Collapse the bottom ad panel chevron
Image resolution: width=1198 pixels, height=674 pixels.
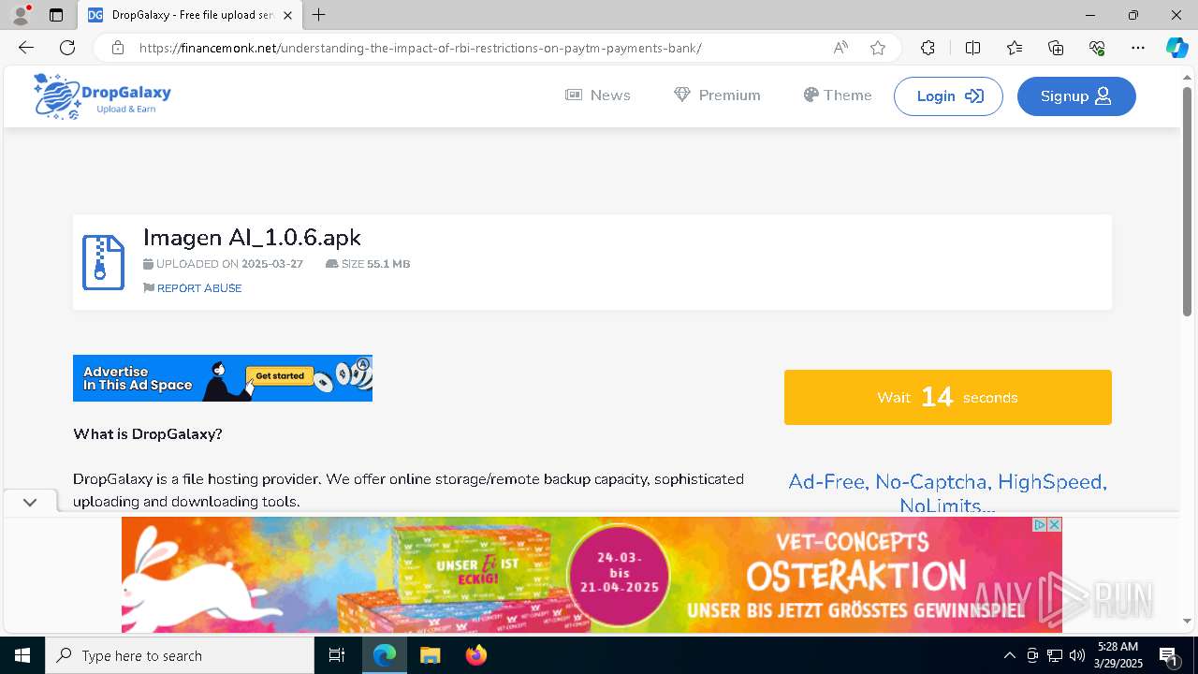[x=30, y=502]
